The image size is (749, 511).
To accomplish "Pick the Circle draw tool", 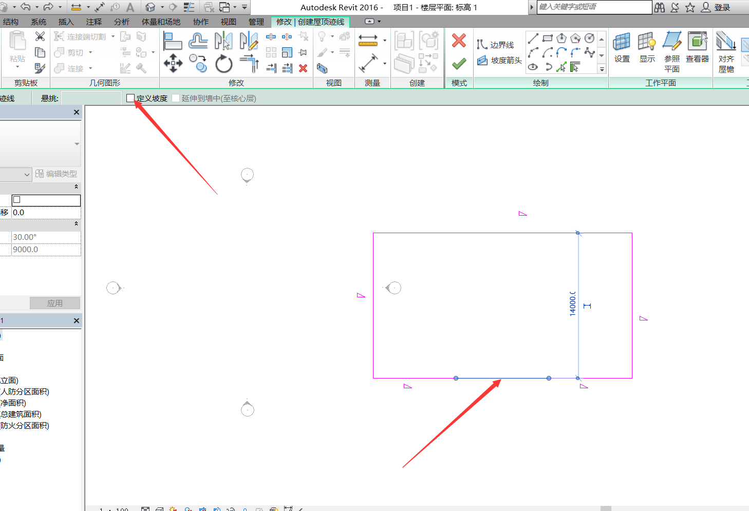I will (590, 39).
